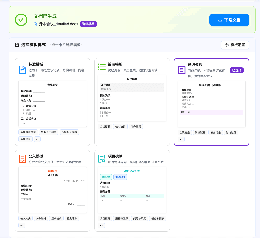This screenshot has height=238, width=260.
Task: Click the green success checkmark icon
Action: coord(21,20)
